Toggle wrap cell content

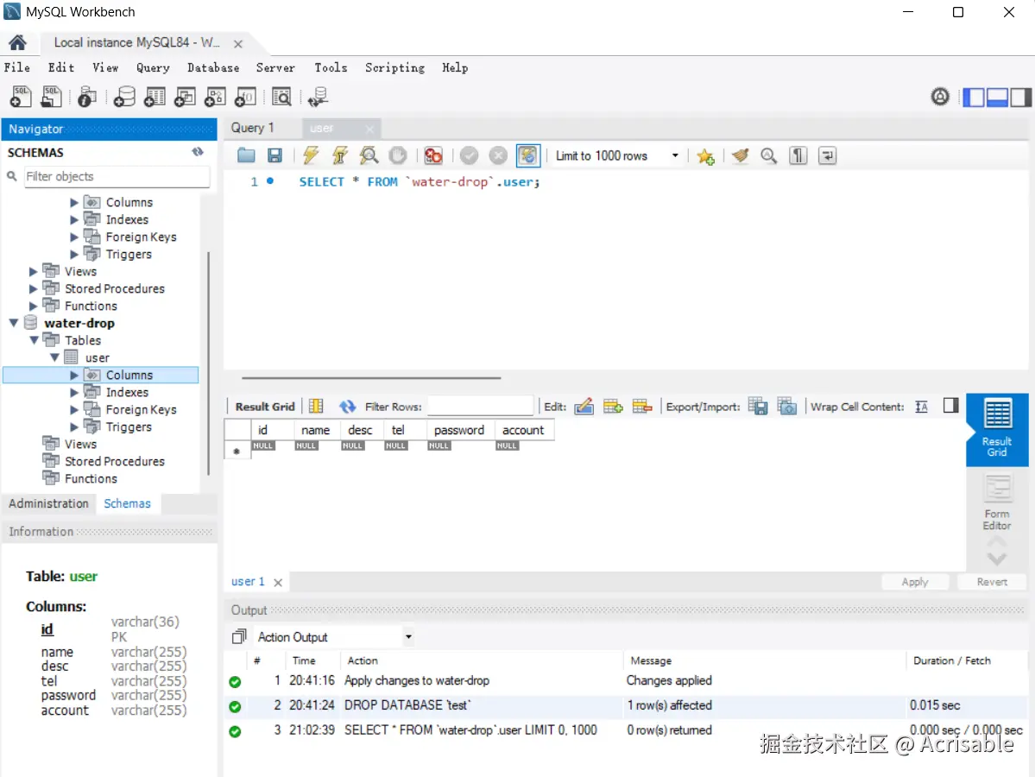pos(921,407)
